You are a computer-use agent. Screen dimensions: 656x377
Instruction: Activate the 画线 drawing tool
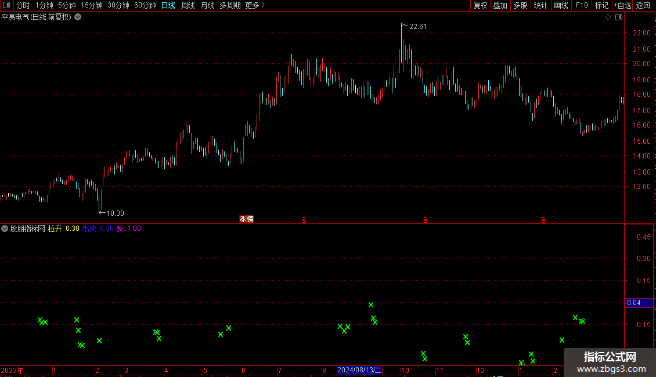click(x=561, y=5)
